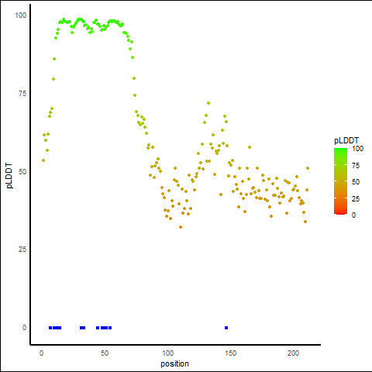Click the y-axis title 'pLDDT'

(x=9, y=176)
